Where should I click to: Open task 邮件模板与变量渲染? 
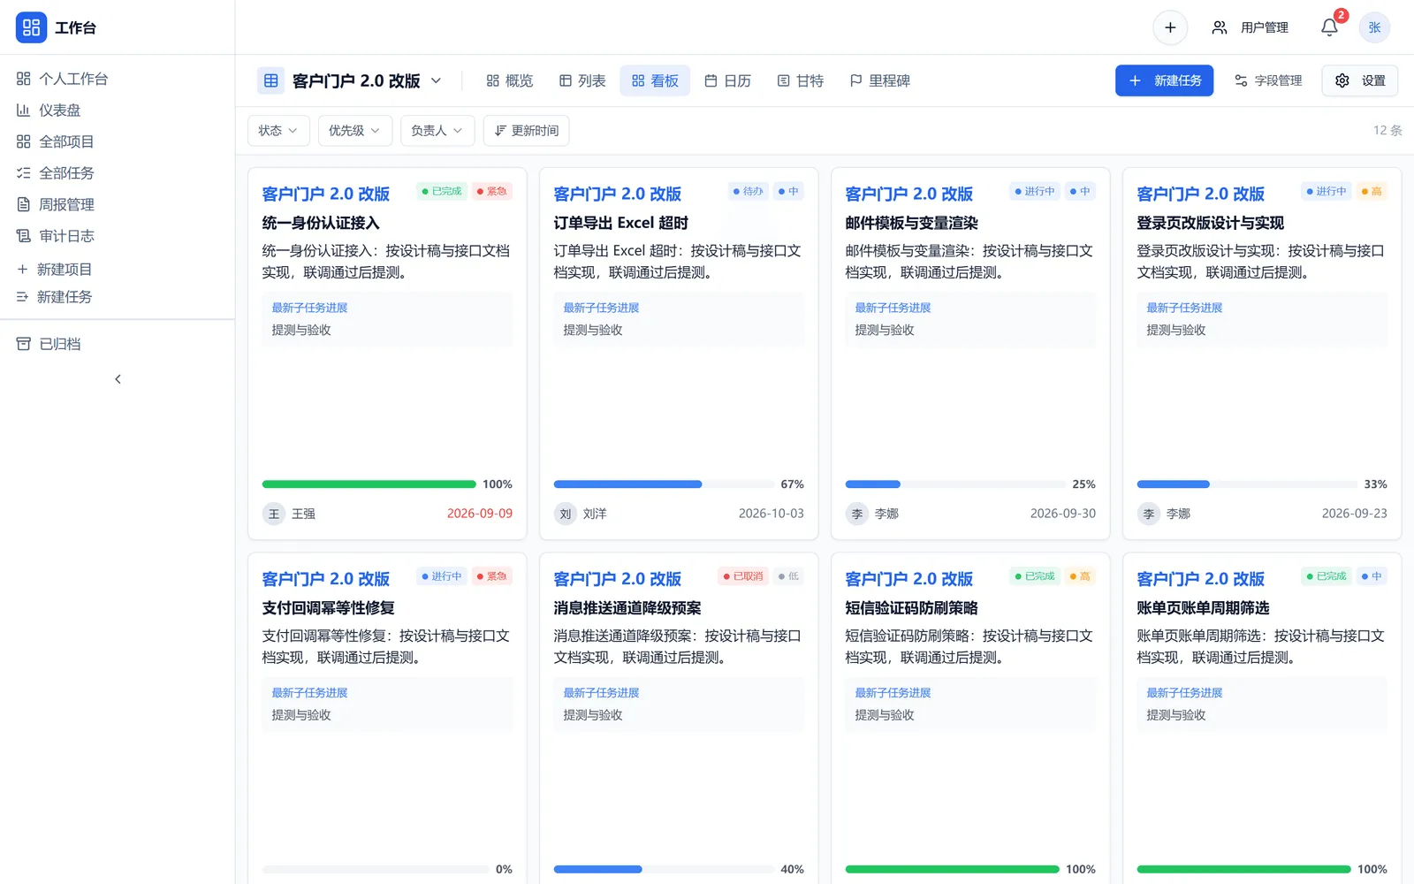(x=912, y=223)
